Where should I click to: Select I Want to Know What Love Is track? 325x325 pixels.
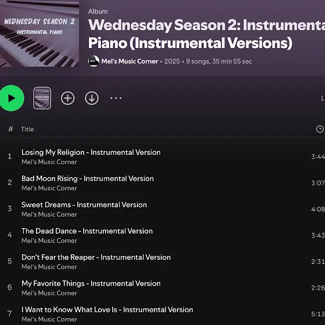click(107, 310)
